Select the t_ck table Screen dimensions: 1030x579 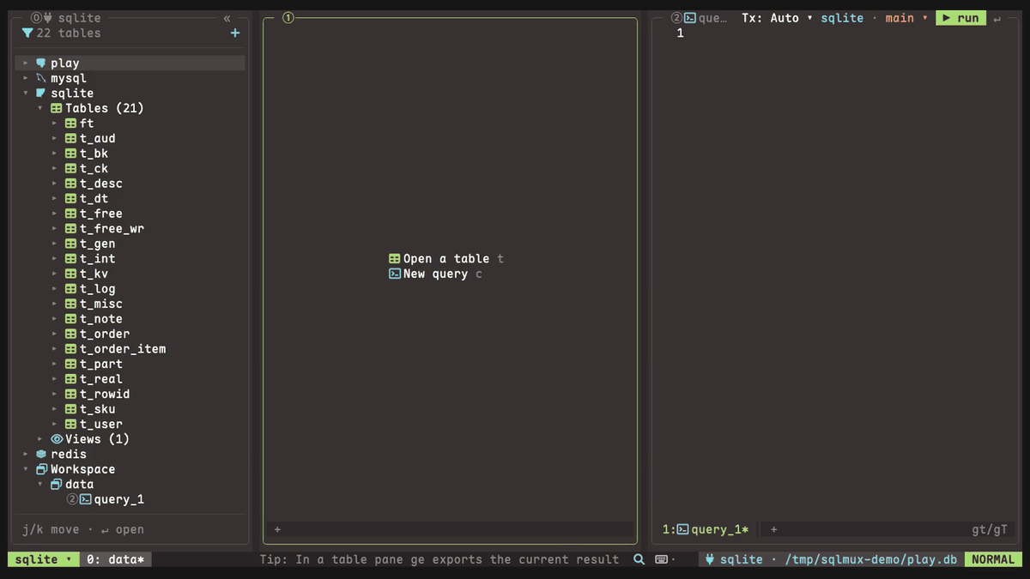pyautogui.click(x=94, y=169)
